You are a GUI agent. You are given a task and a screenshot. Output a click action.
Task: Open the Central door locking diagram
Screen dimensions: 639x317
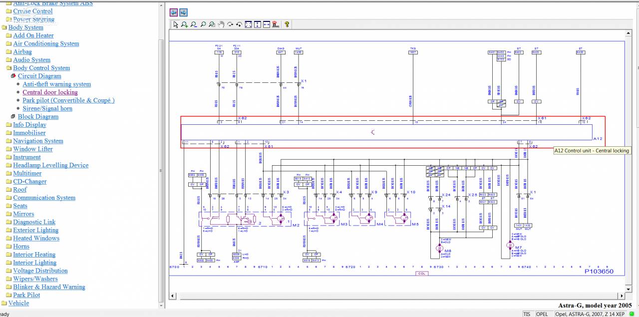click(x=50, y=92)
